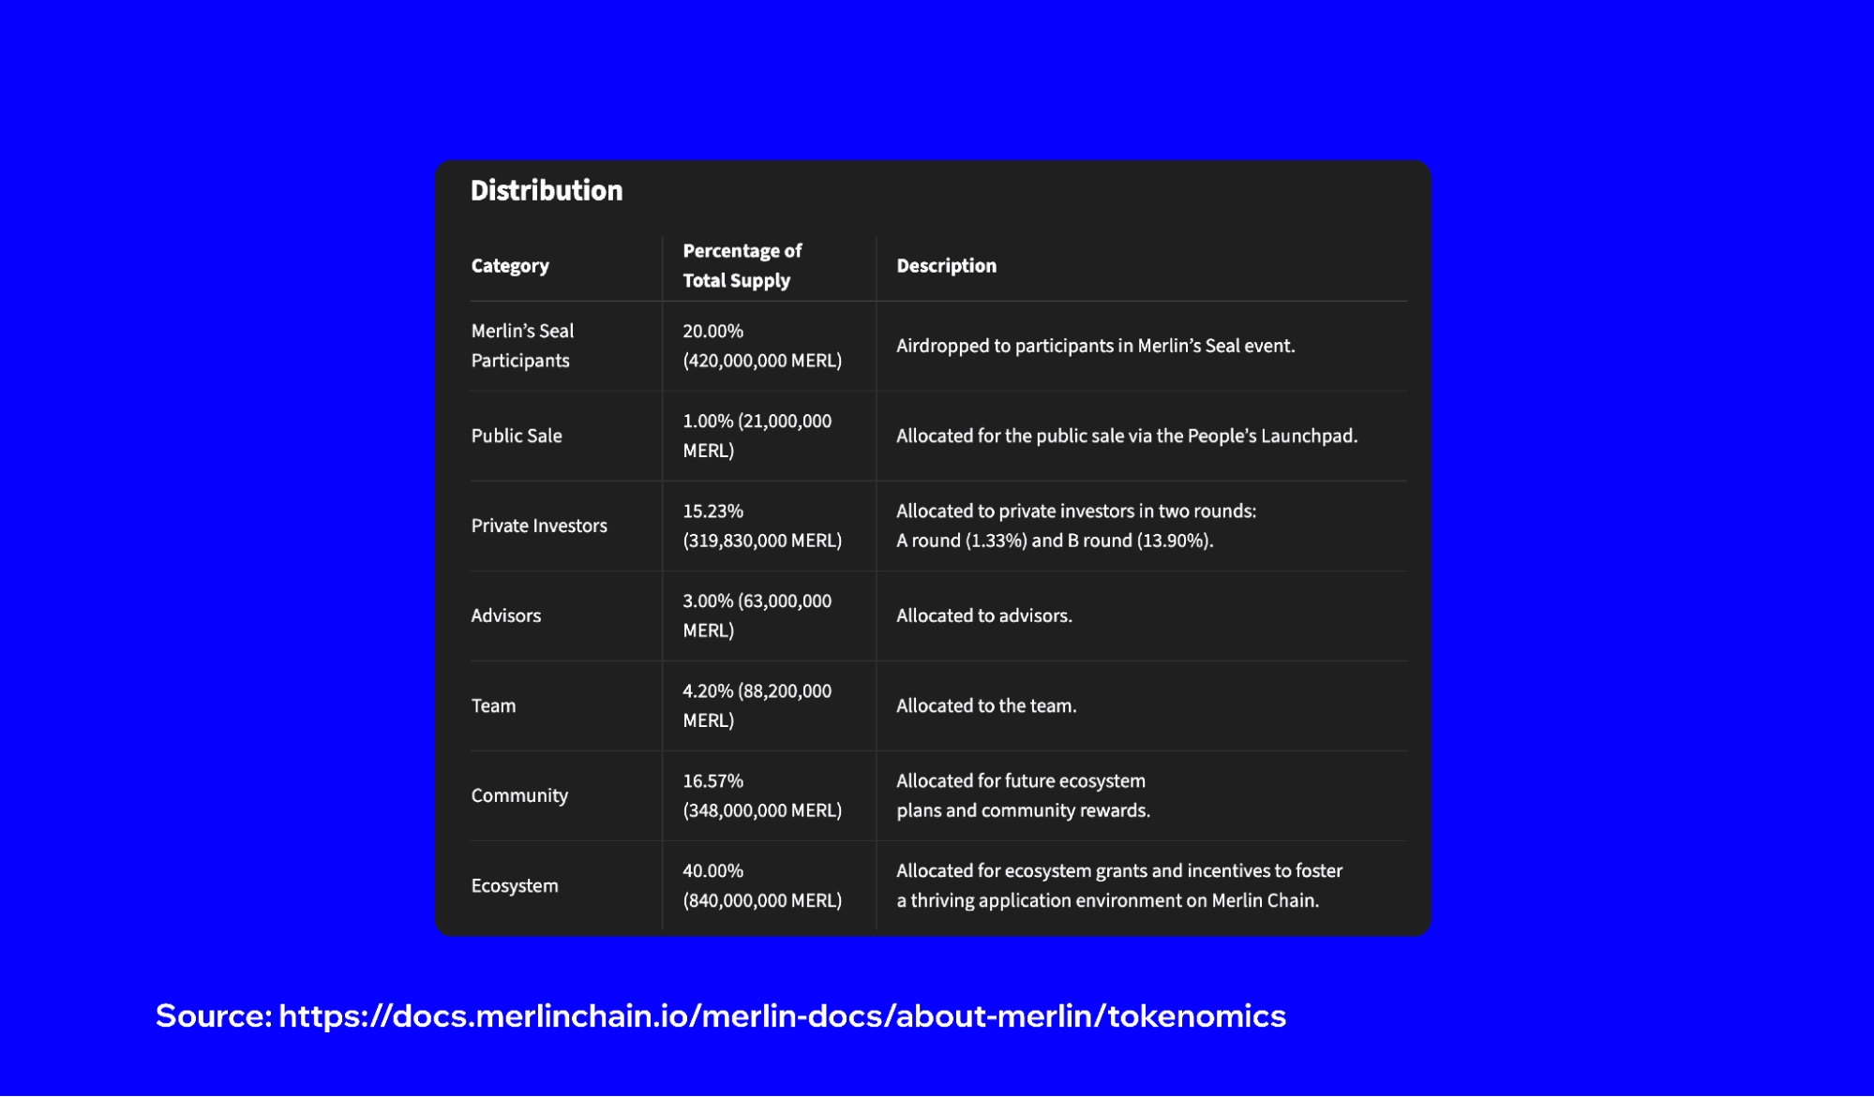
Task: Select the 15.23% (319,830,000 MERL) value
Action: (x=762, y=526)
